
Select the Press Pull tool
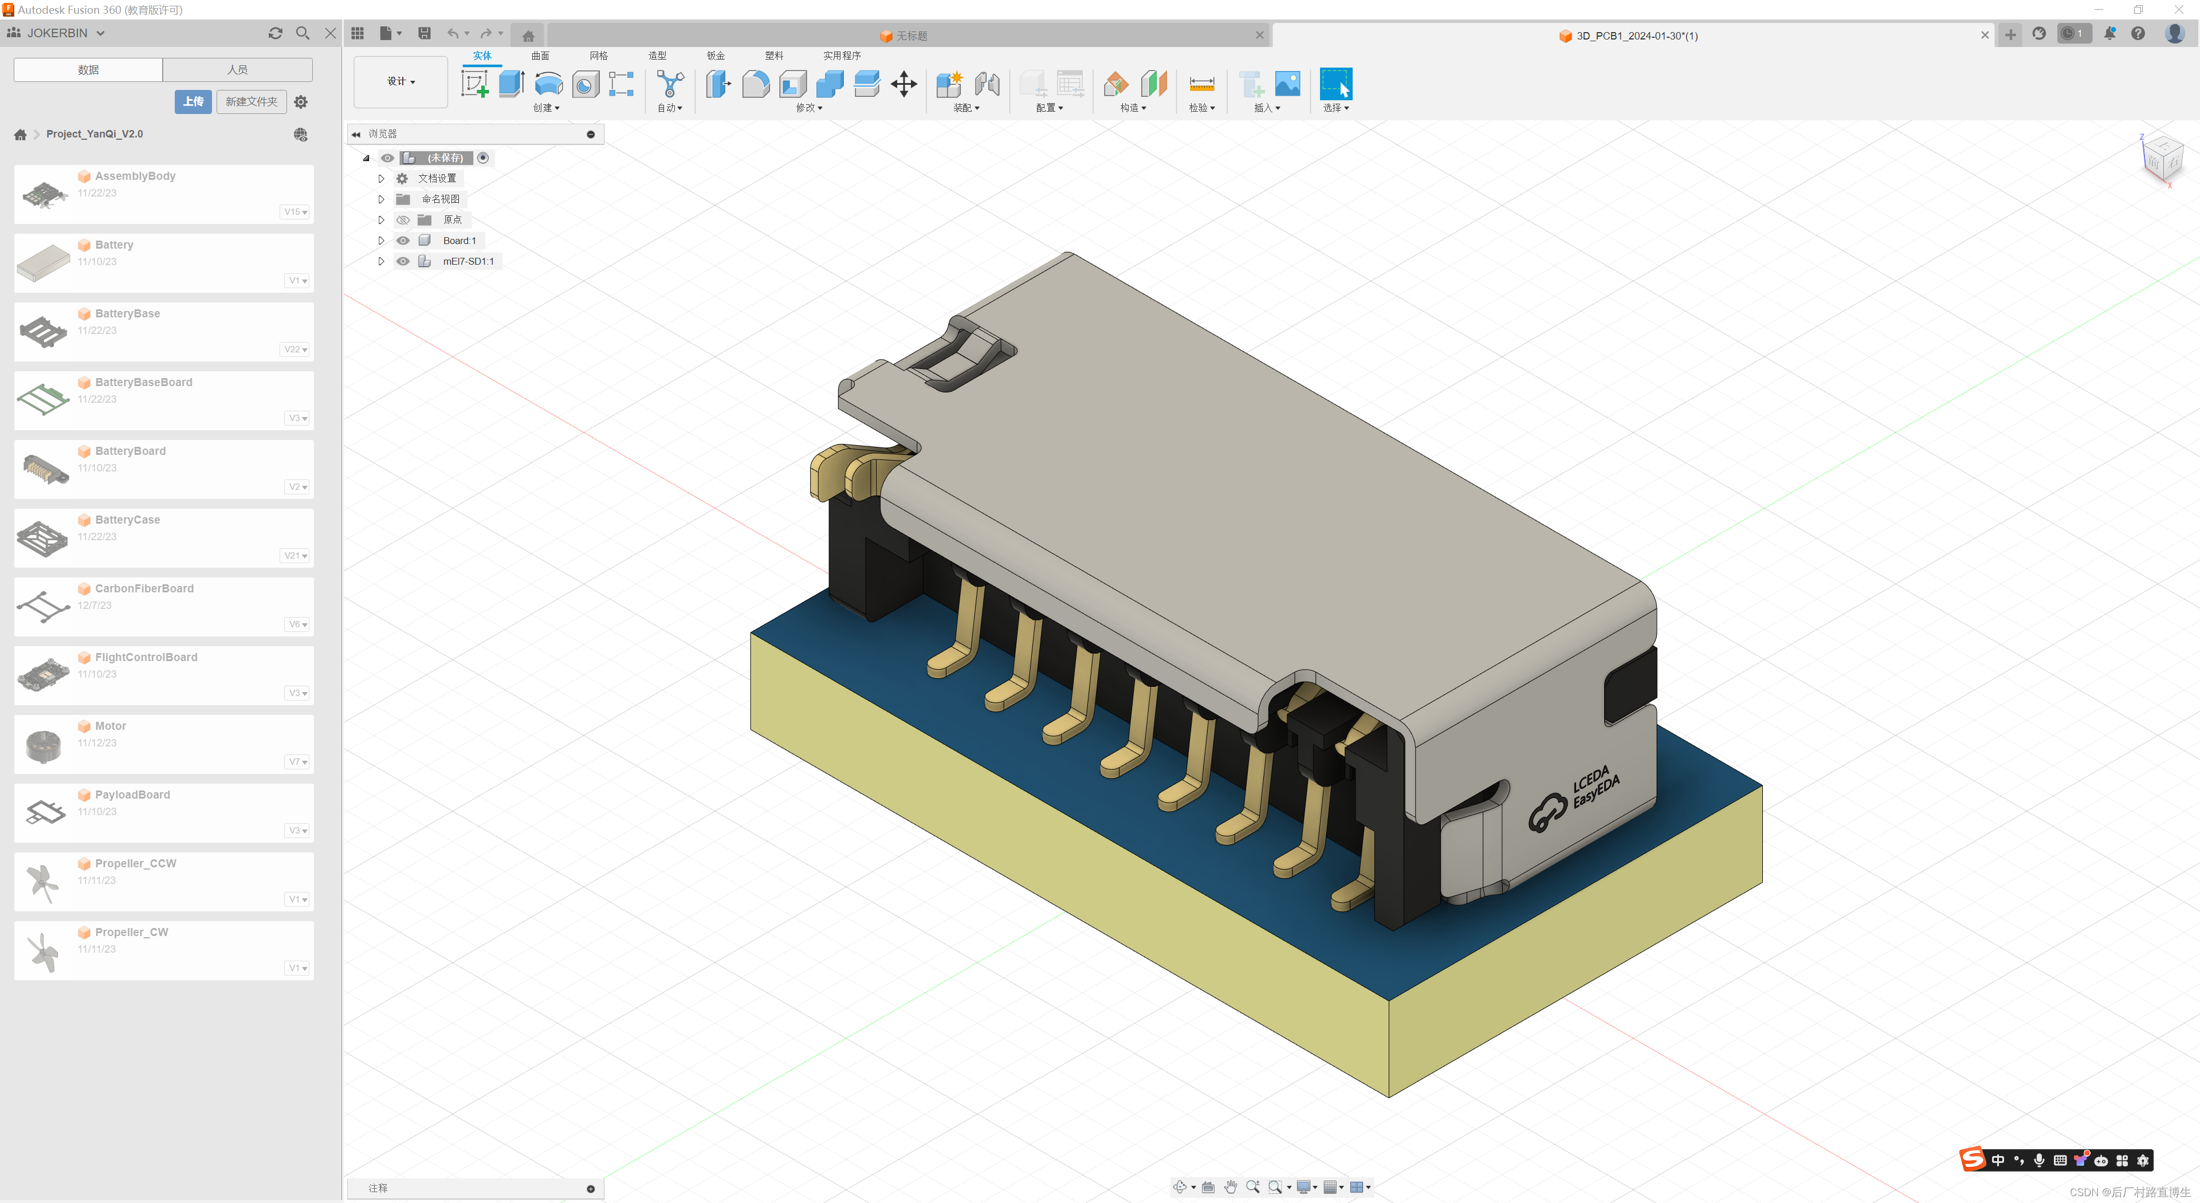(x=718, y=84)
